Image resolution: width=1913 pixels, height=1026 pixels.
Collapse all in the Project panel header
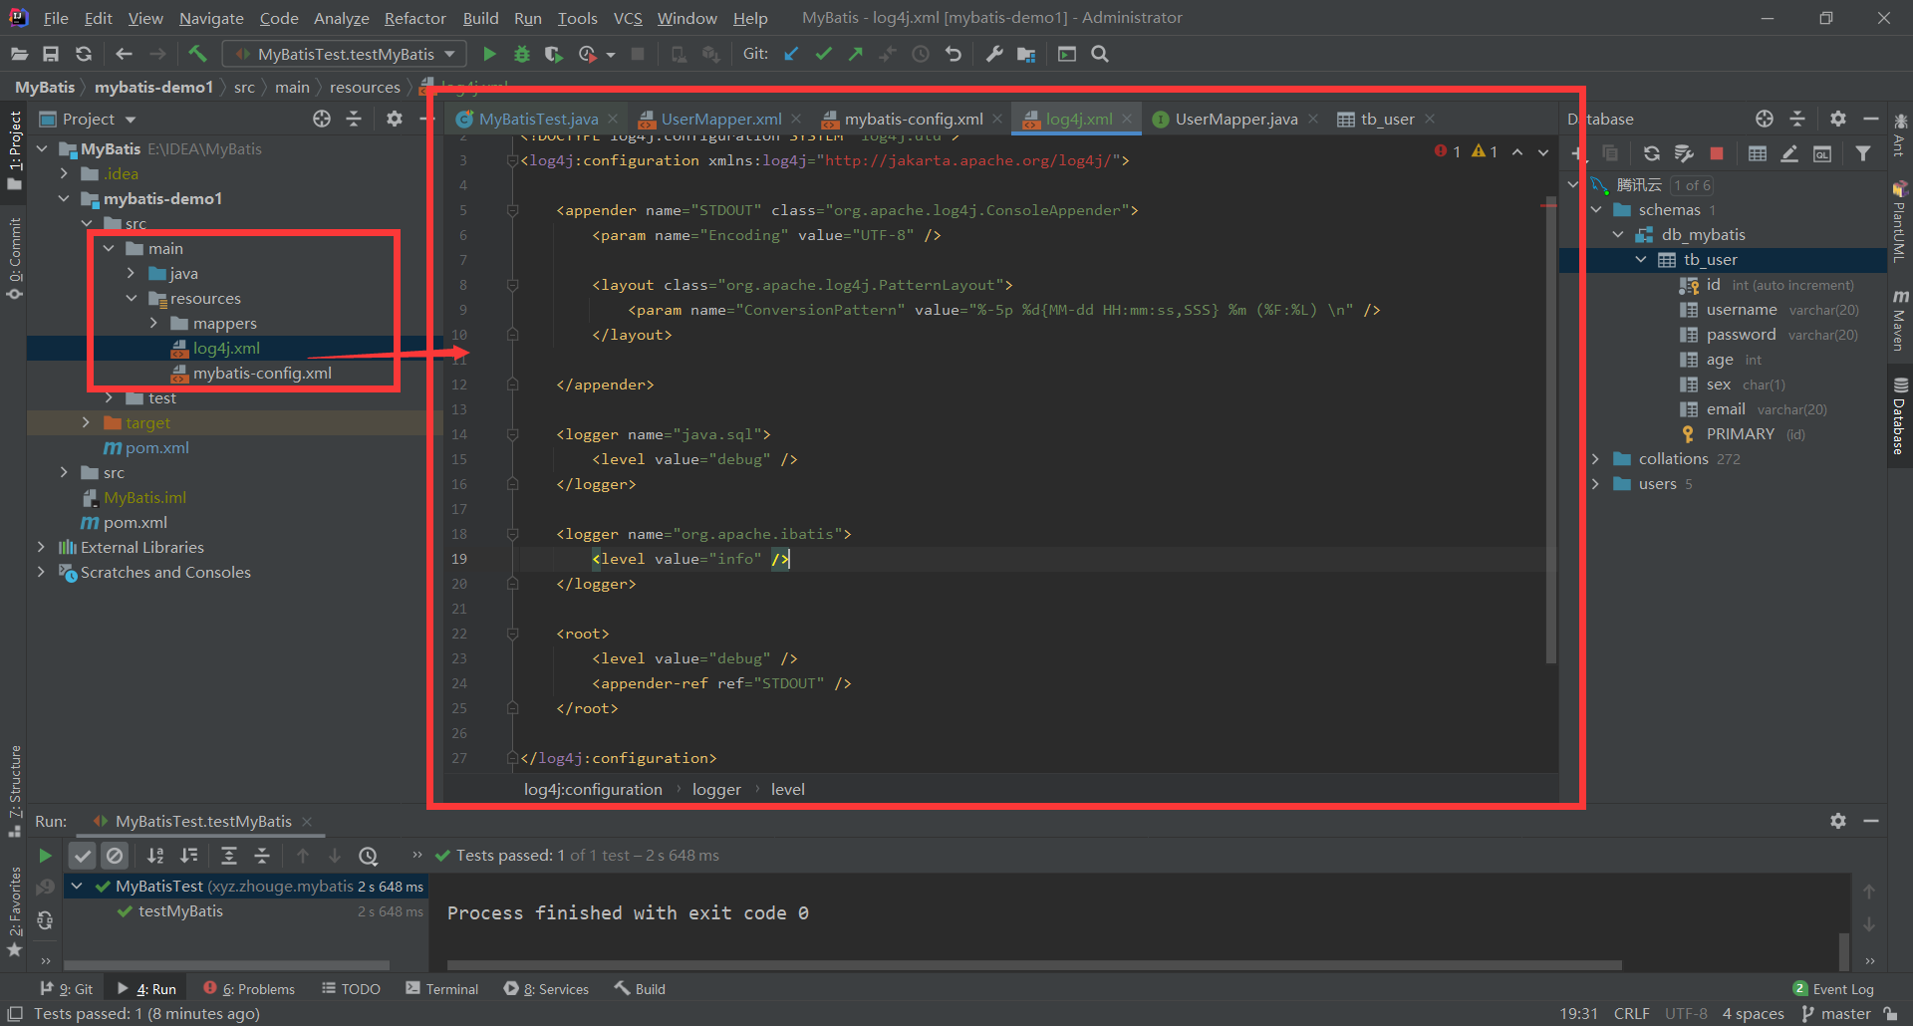tap(354, 119)
